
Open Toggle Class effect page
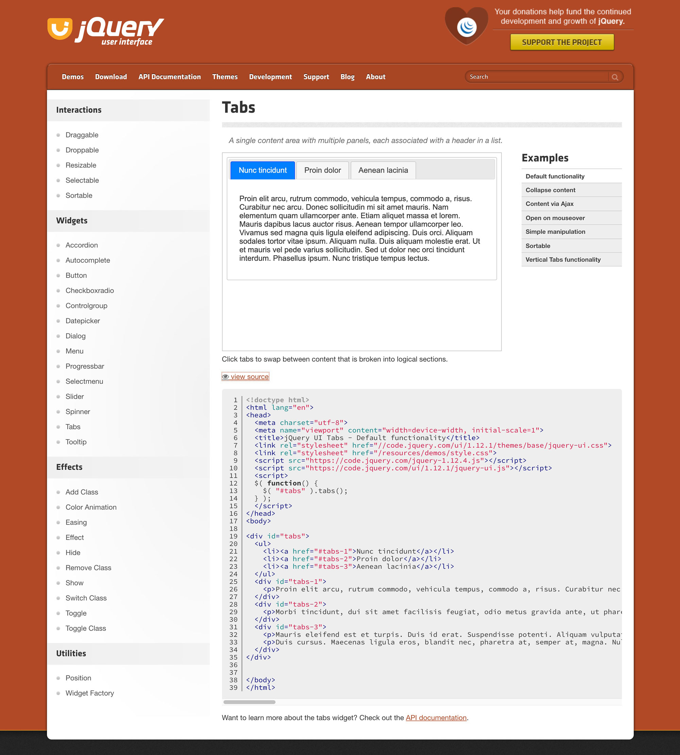(x=86, y=628)
